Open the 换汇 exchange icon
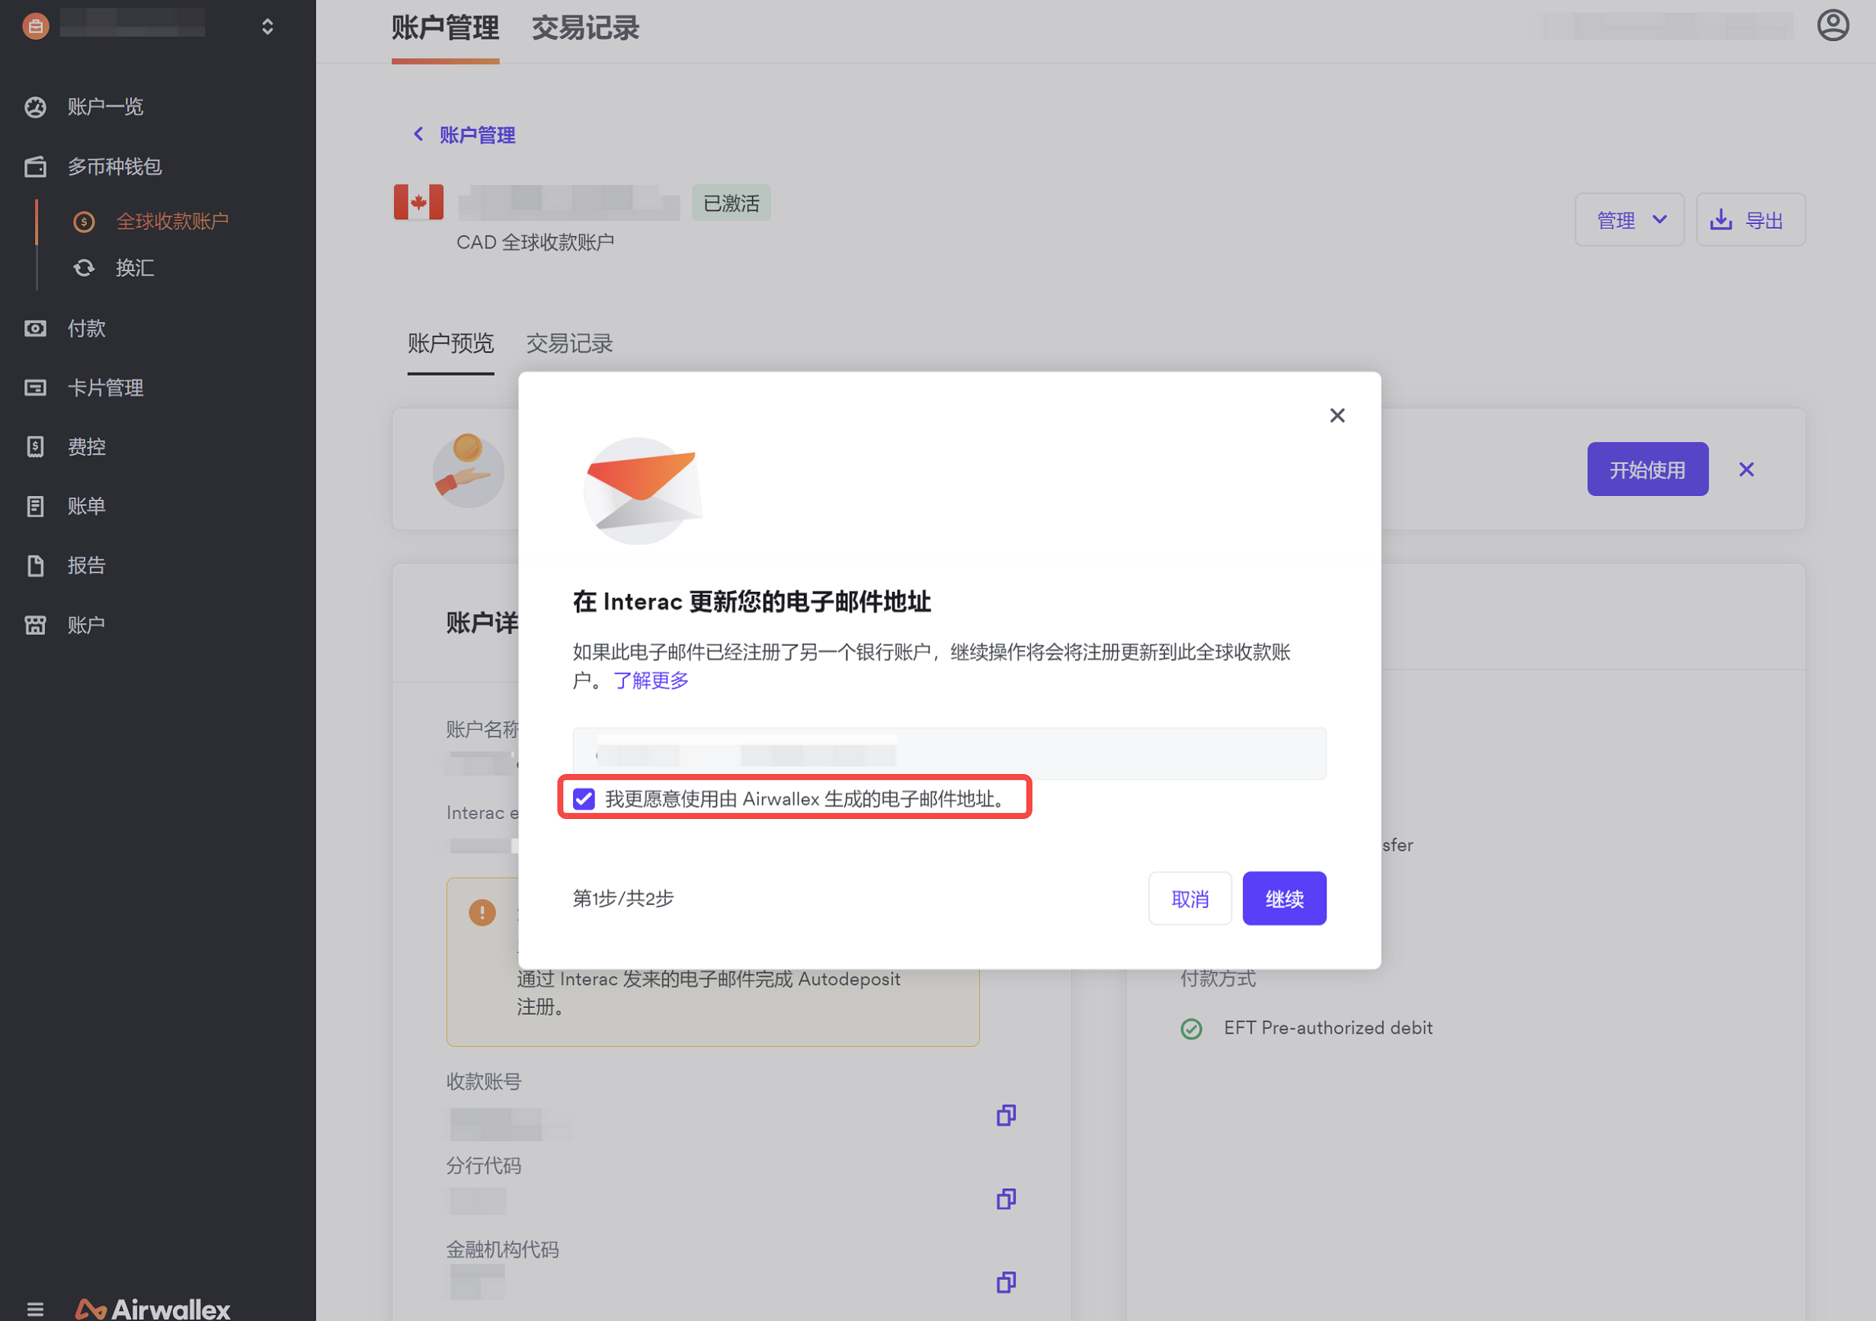This screenshot has height=1321, width=1876. click(83, 268)
